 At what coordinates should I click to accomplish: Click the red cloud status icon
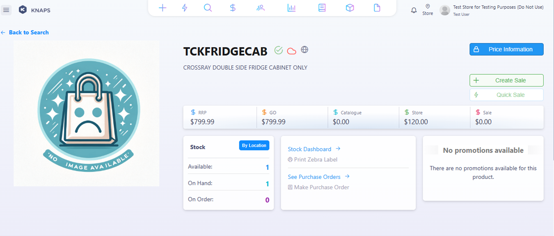[x=292, y=51]
